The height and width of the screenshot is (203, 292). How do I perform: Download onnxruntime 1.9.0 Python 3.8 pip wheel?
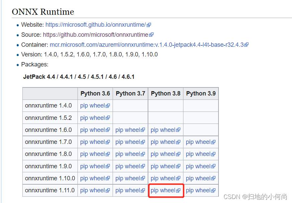point(165,166)
